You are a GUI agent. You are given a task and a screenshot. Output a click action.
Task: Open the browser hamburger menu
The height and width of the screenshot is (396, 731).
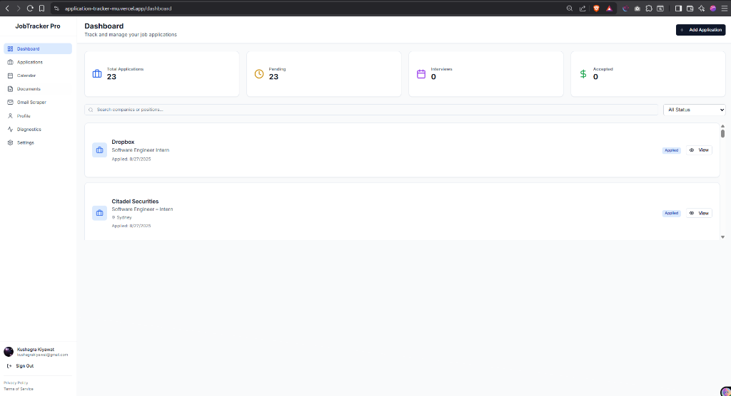[725, 9]
